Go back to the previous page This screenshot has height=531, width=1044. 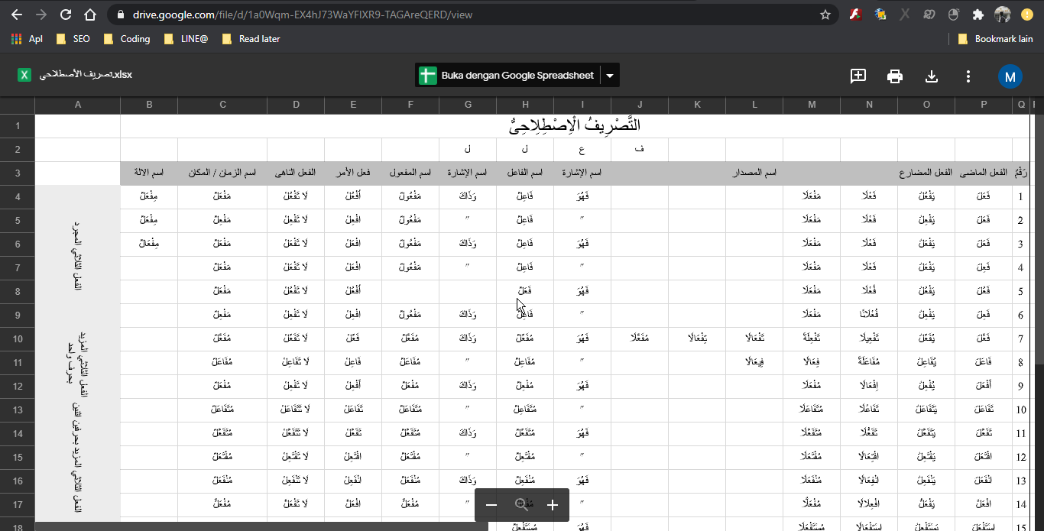[16, 15]
